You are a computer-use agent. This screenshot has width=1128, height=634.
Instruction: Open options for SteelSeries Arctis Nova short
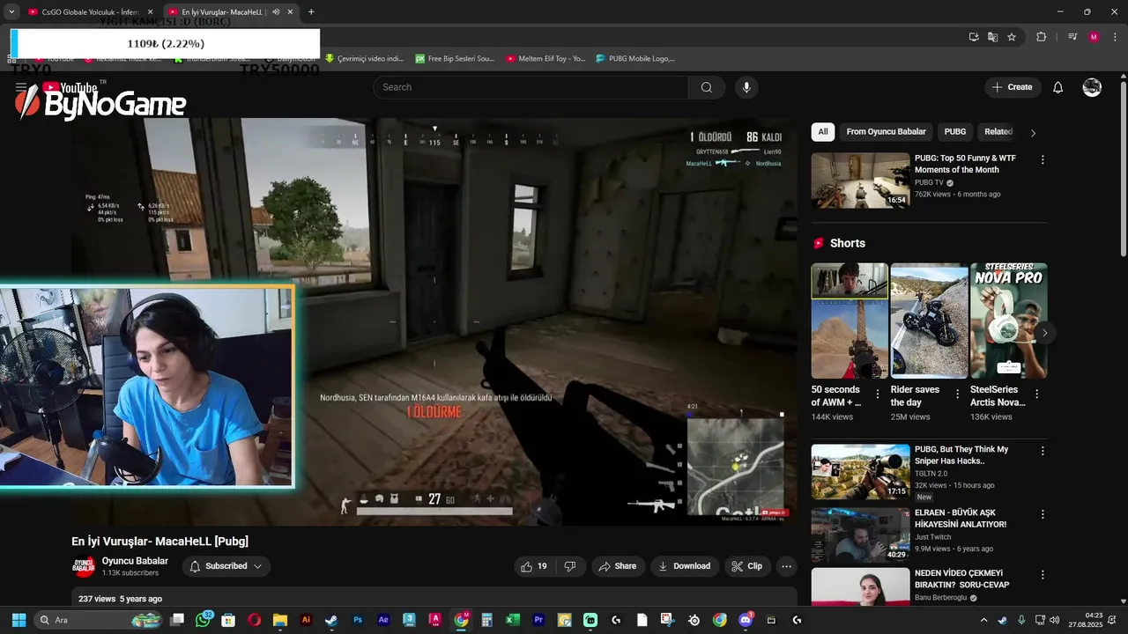[x=1036, y=394]
